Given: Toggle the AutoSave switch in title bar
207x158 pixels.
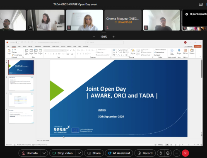Looking at the screenshot, I should [x=18, y=42].
